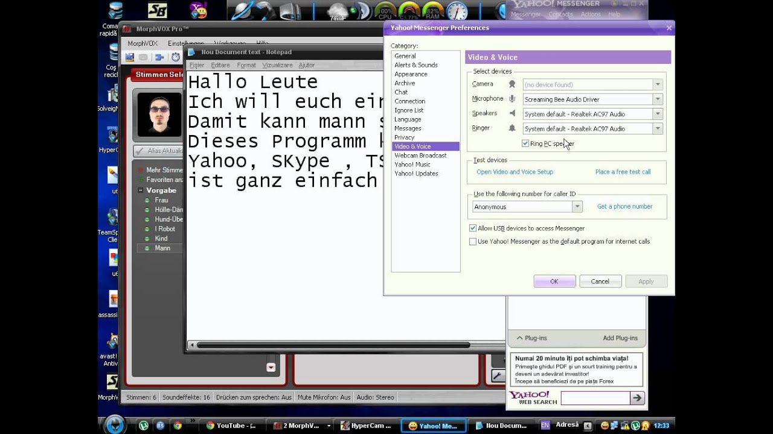
Task: Click Cancel in Messenger Preferences
Action: click(600, 281)
